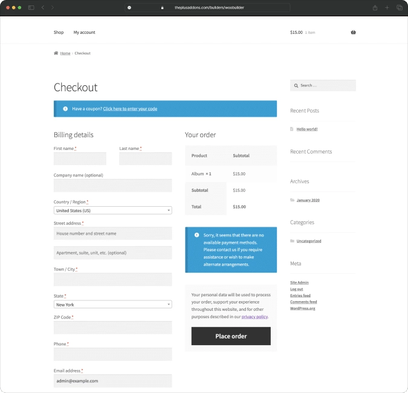Open the State dropdown showing New York
The height and width of the screenshot is (393, 408).
(112, 305)
